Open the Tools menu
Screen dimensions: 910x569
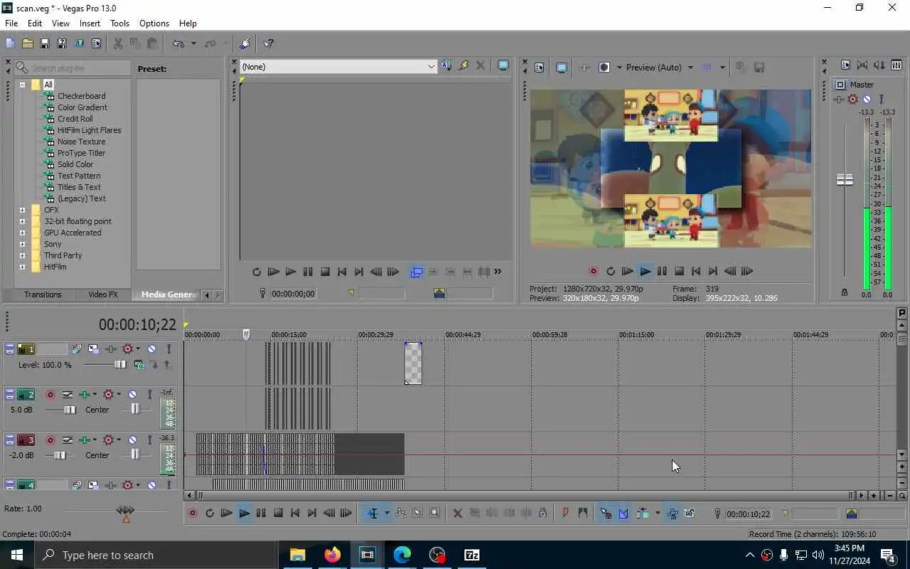[119, 23]
